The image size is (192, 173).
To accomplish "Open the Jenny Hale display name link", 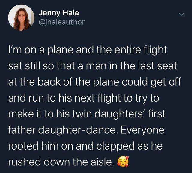I will click(59, 13).
